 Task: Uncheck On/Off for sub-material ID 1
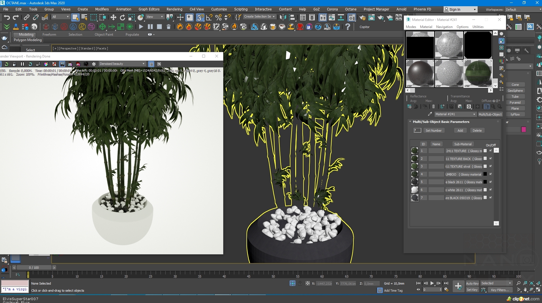[491, 151]
